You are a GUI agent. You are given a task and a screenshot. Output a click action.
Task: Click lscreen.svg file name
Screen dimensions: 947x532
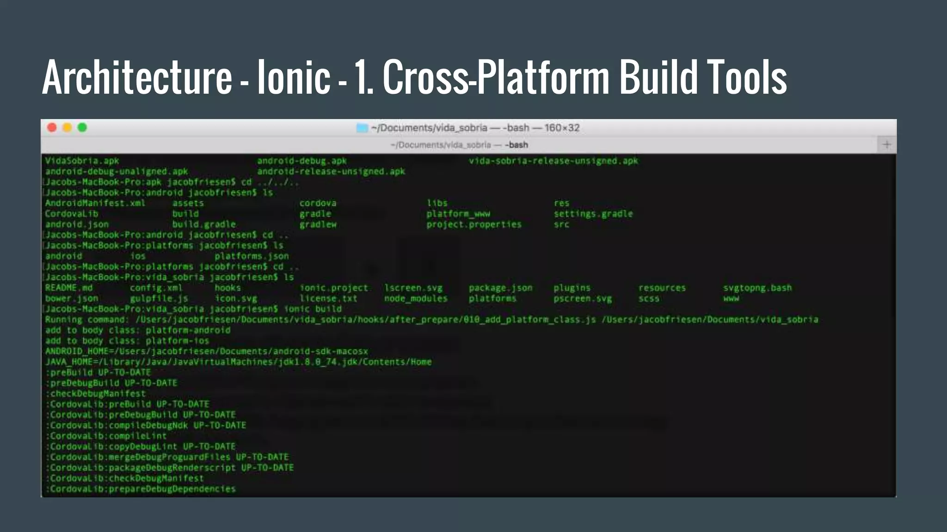coord(413,288)
